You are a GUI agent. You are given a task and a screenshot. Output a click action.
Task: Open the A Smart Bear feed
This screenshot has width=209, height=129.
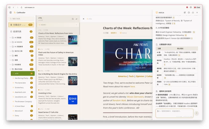coord(23,106)
